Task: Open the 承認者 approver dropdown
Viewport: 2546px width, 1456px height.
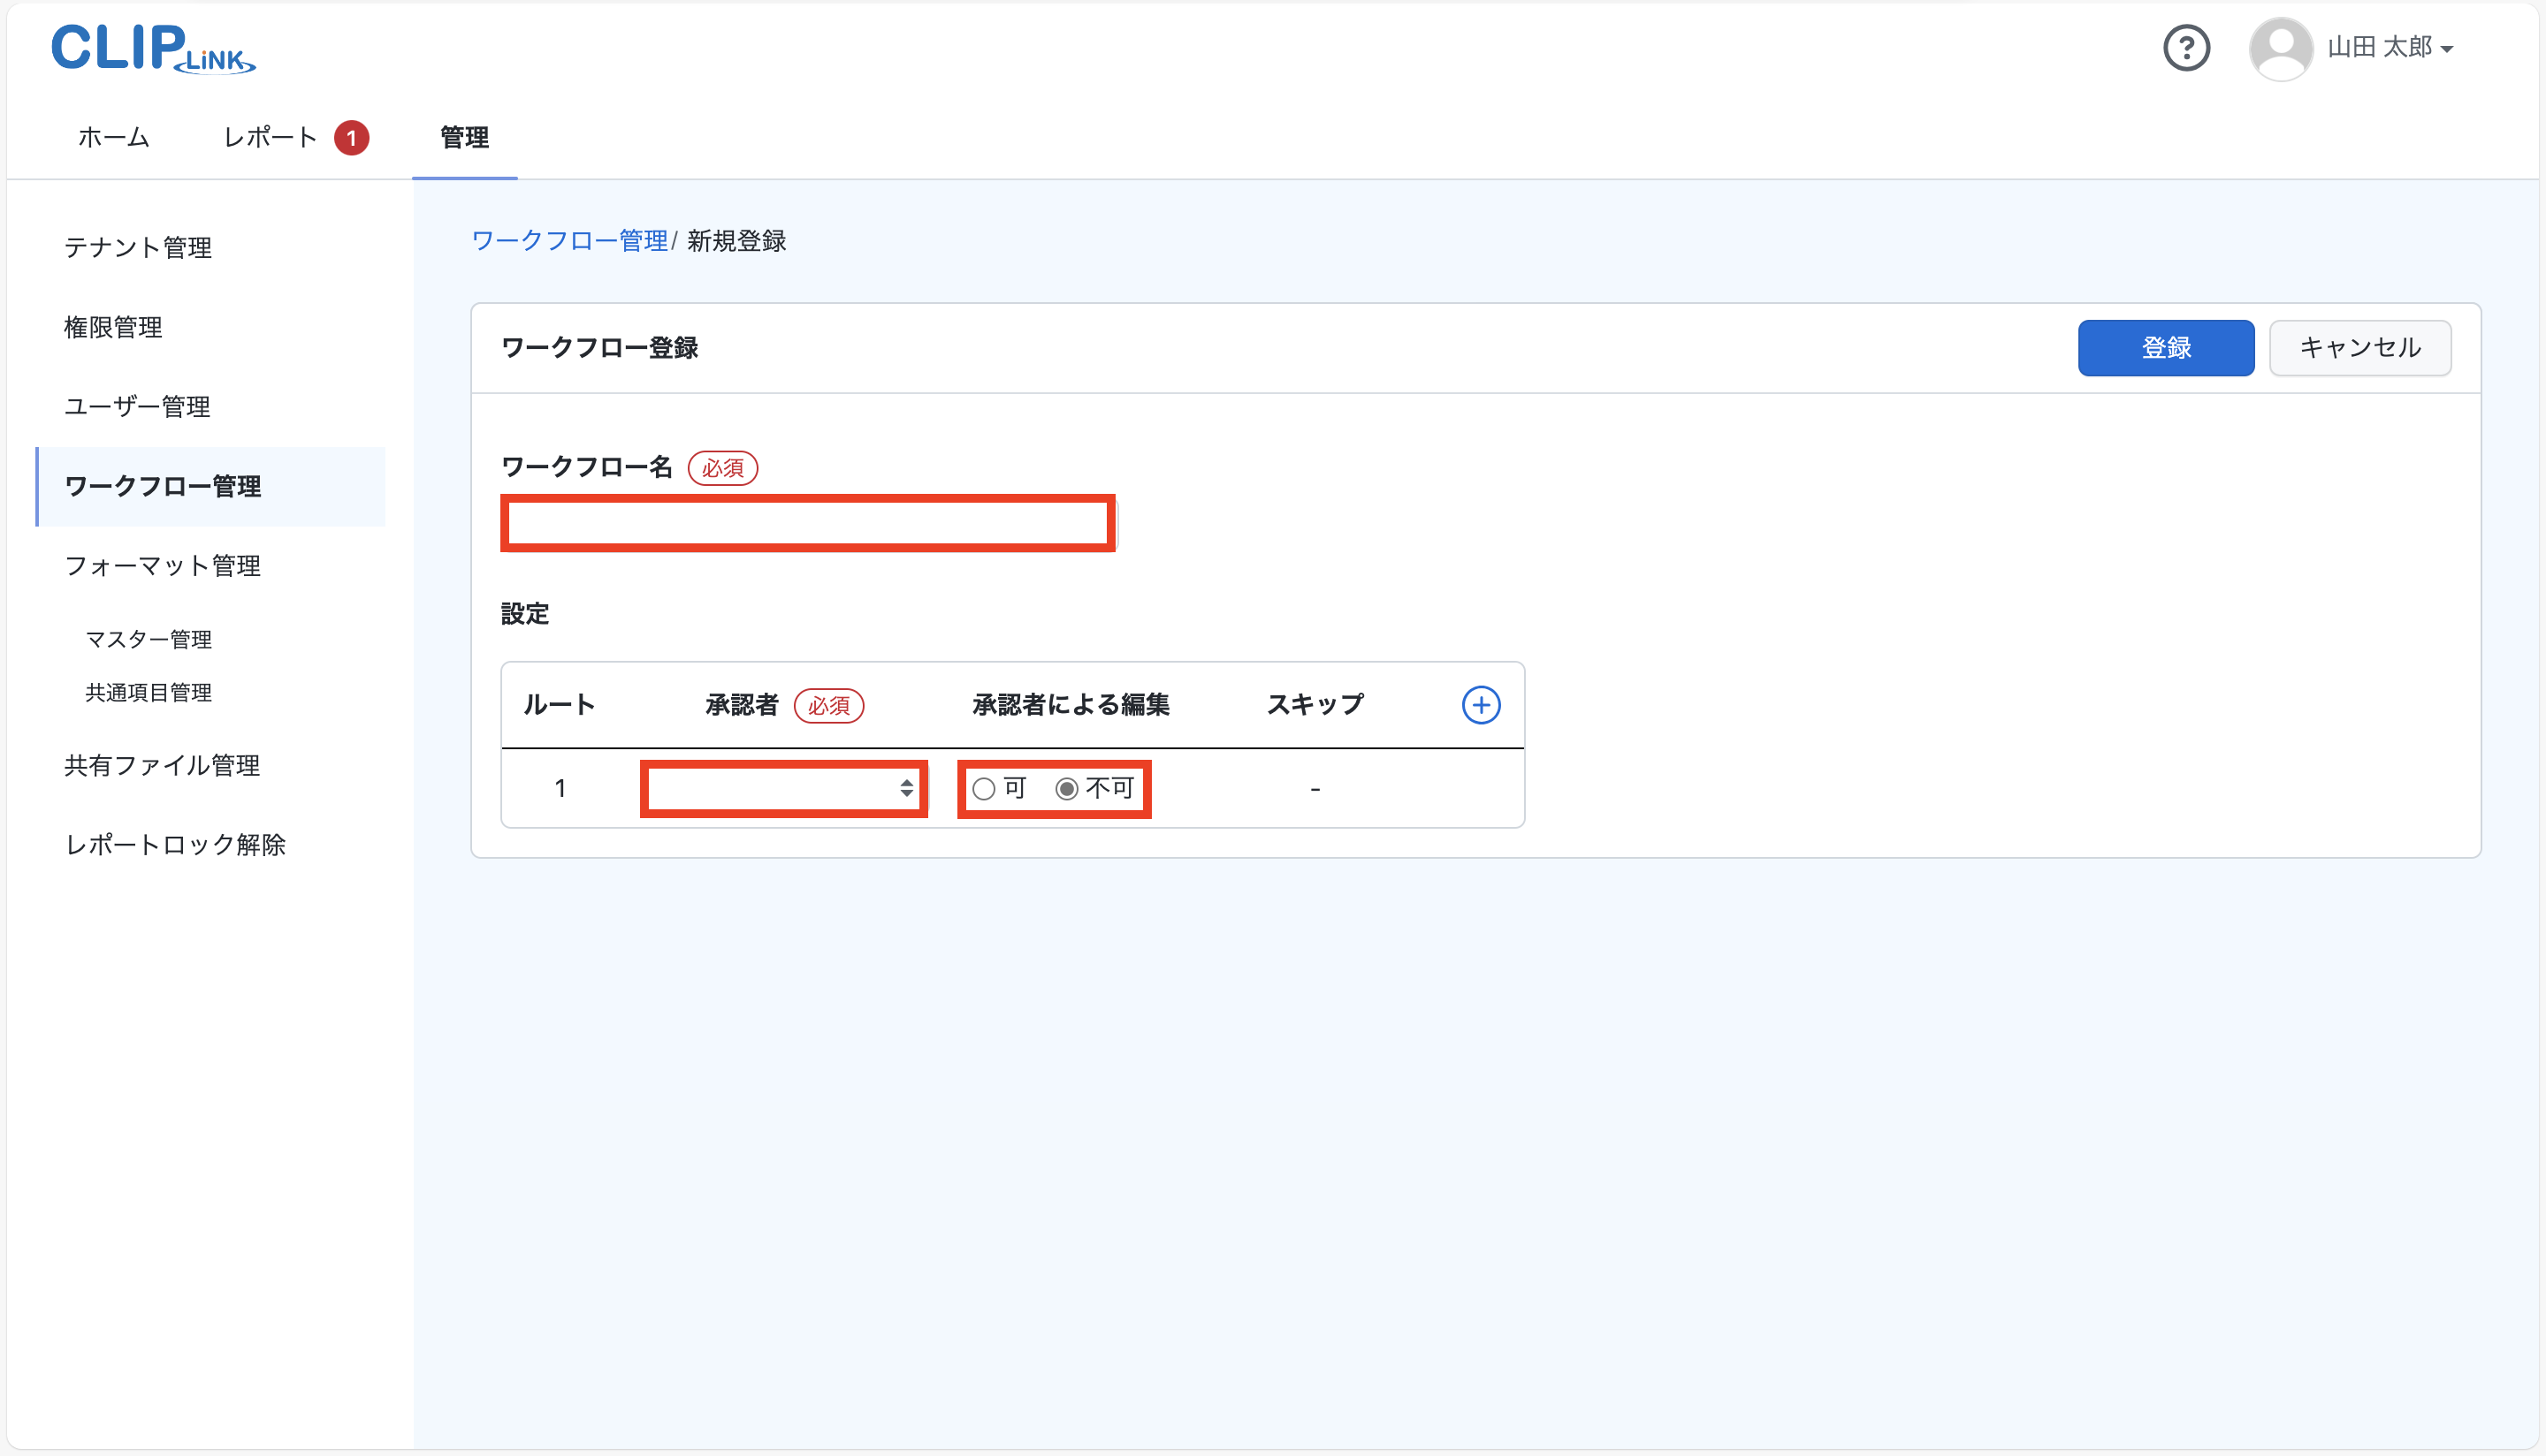Action: coord(784,788)
